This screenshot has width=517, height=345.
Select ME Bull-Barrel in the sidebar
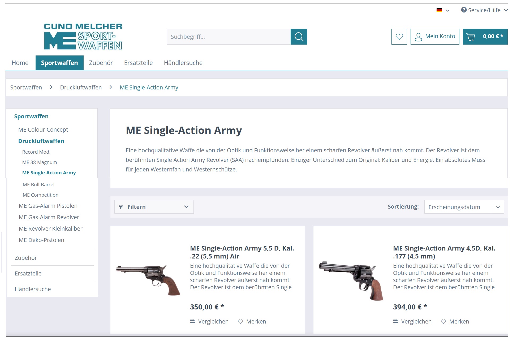[38, 184]
